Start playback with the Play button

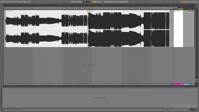84,2
